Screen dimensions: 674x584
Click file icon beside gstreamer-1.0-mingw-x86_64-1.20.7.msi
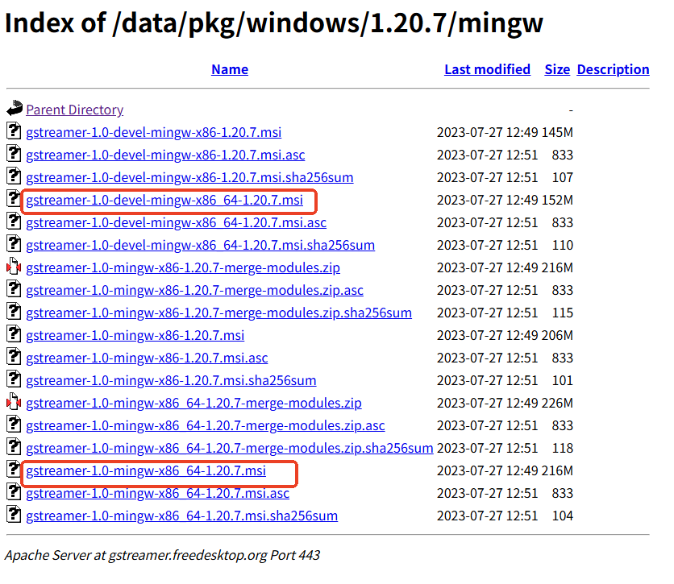[x=14, y=470]
